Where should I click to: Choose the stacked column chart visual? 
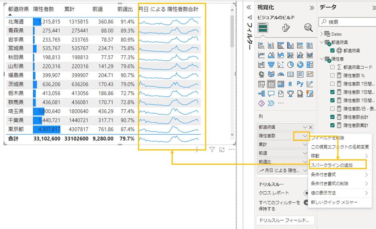(x=271, y=45)
